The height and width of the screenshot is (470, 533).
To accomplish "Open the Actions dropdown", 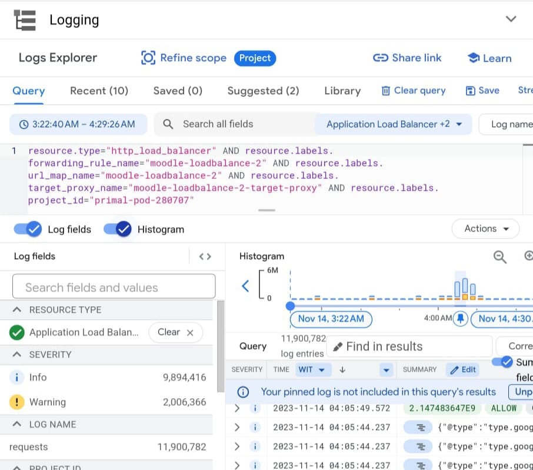I will click(x=485, y=229).
